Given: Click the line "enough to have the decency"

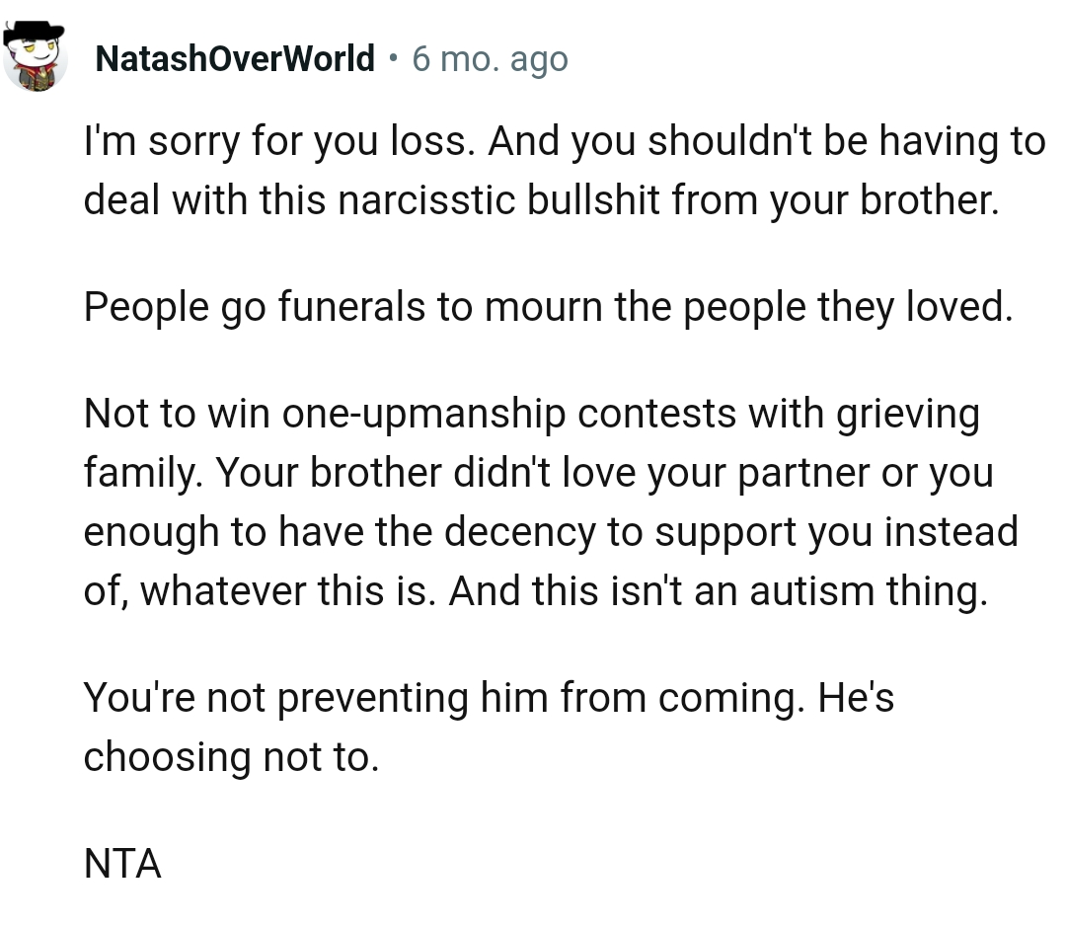Looking at the screenshot, I should [x=551, y=532].
